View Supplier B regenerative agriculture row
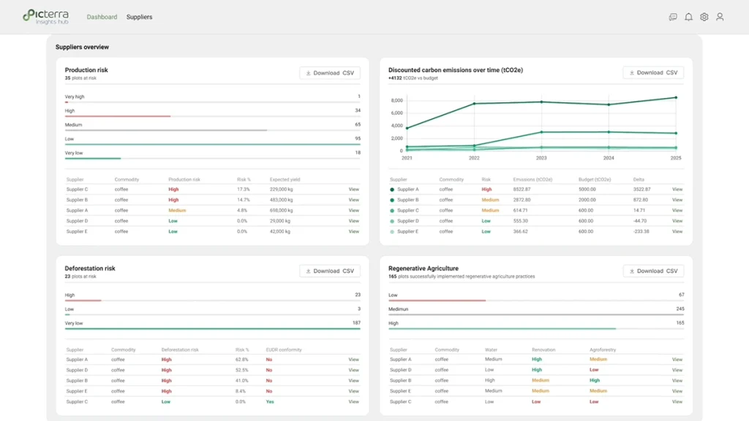749x421 pixels. click(677, 380)
